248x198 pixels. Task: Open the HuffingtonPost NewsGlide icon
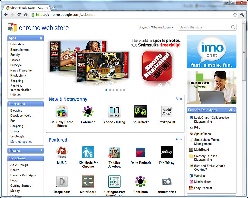click(114, 181)
